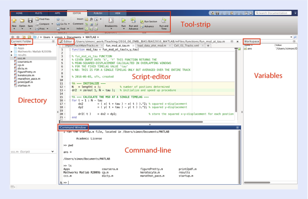Switch to the VIEW ribbon tab

[117, 13]
